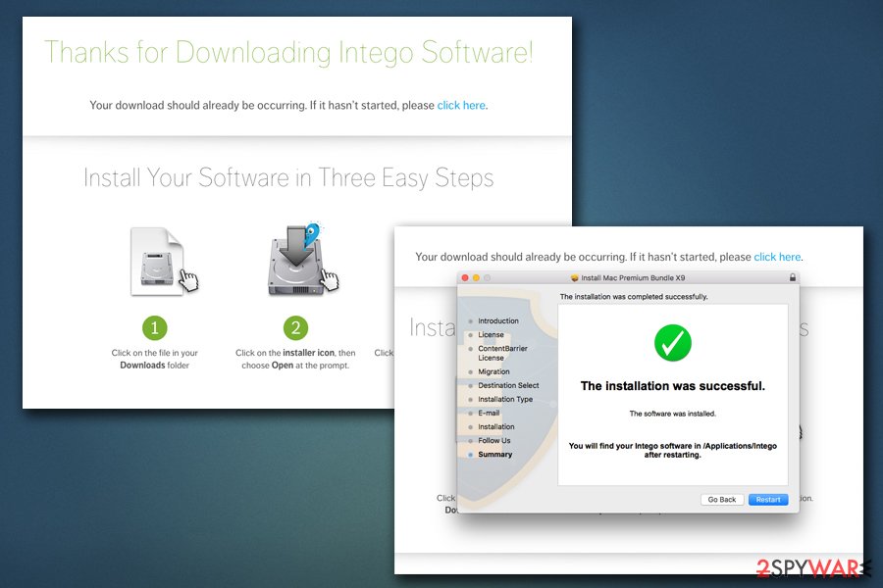883x588 pixels.
Task: Click 'Click on the installer icon' instruction text
Action: tap(295, 359)
